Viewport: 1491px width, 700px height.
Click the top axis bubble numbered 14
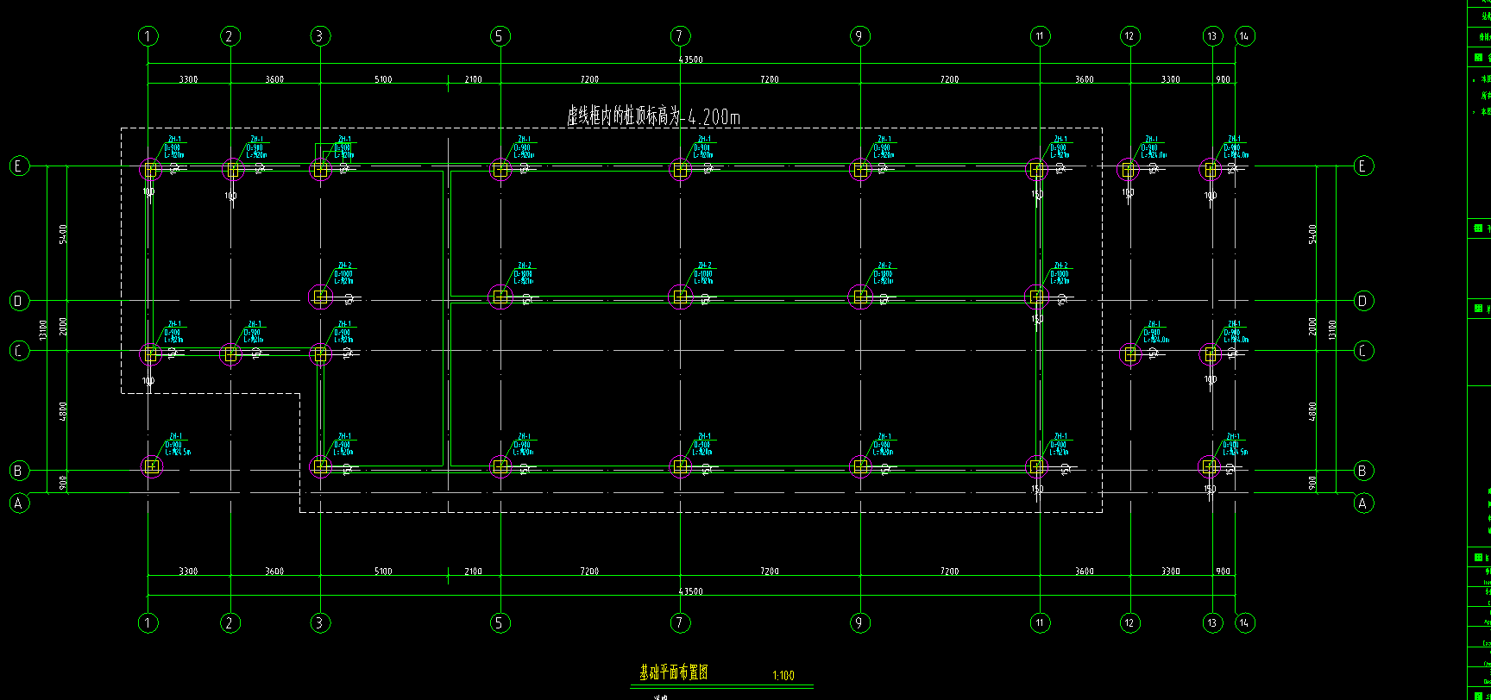tap(1245, 36)
